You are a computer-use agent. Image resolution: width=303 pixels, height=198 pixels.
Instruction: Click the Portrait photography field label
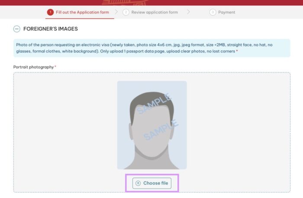tap(33, 67)
